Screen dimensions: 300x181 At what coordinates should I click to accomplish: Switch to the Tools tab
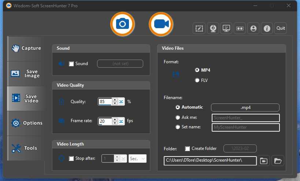(26, 148)
